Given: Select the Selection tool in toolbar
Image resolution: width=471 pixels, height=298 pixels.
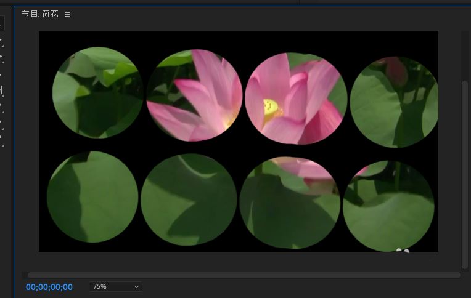Looking at the screenshot, I should [x=1, y=24].
